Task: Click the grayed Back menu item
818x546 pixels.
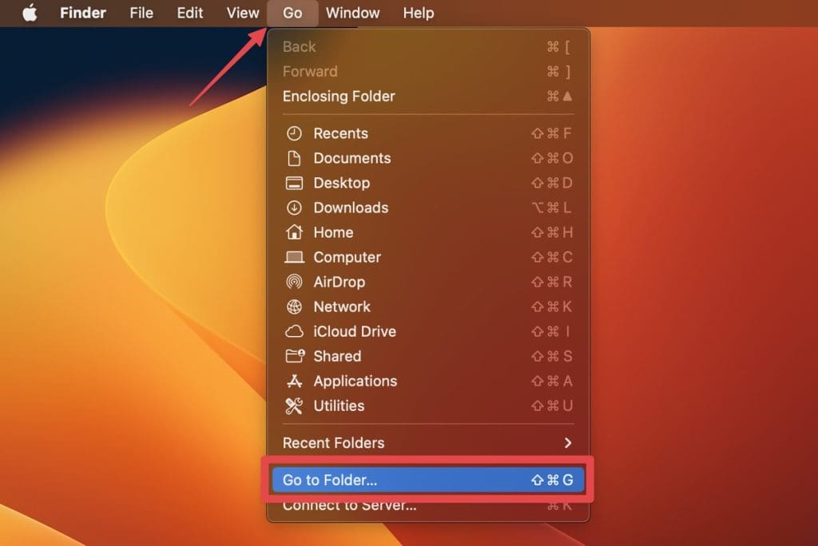Action: tap(428, 46)
